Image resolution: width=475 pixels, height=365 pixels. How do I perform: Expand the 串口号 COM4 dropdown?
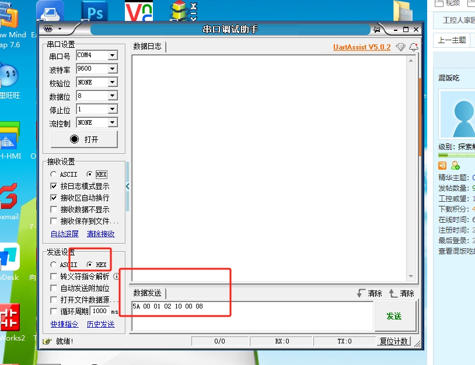tap(112, 55)
